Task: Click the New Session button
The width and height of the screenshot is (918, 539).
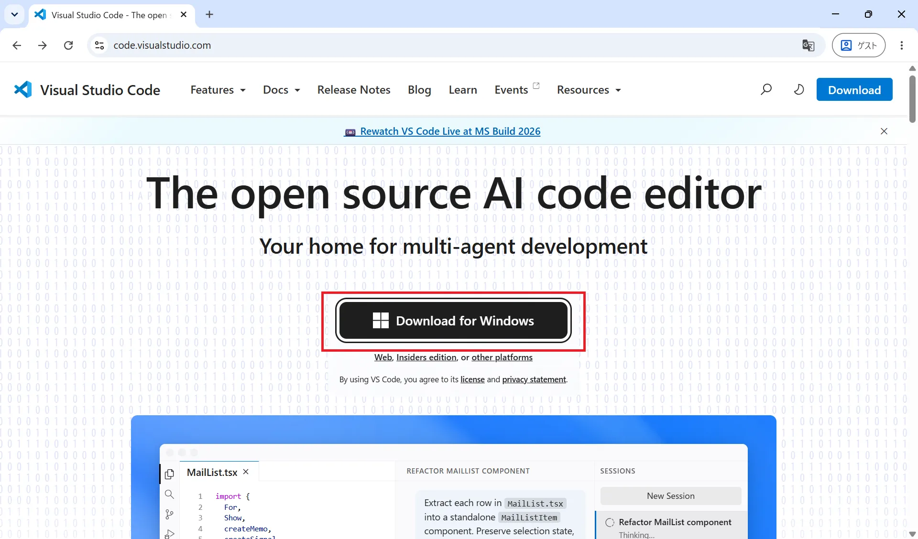Action: pyautogui.click(x=671, y=496)
